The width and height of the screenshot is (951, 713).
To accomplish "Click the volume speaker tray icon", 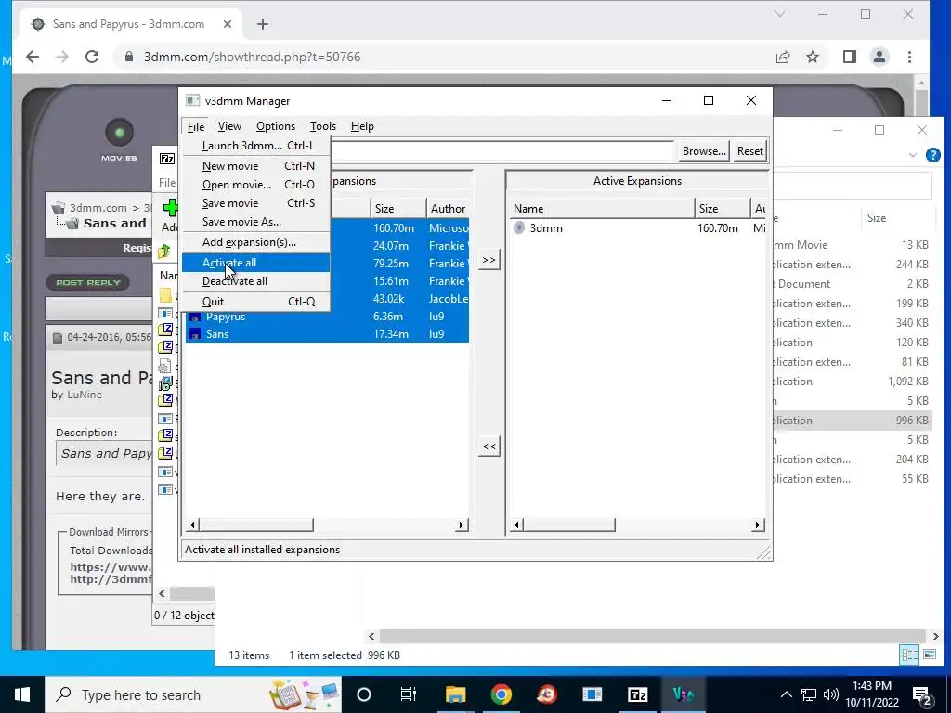I will click(831, 694).
